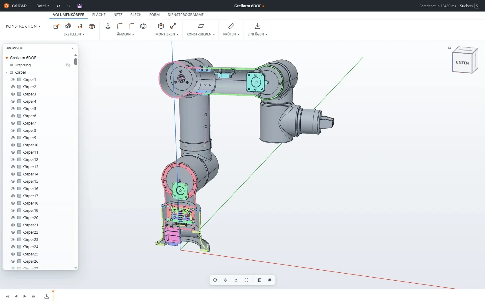Open the DIENSTPROGRAMME tab

186,15
